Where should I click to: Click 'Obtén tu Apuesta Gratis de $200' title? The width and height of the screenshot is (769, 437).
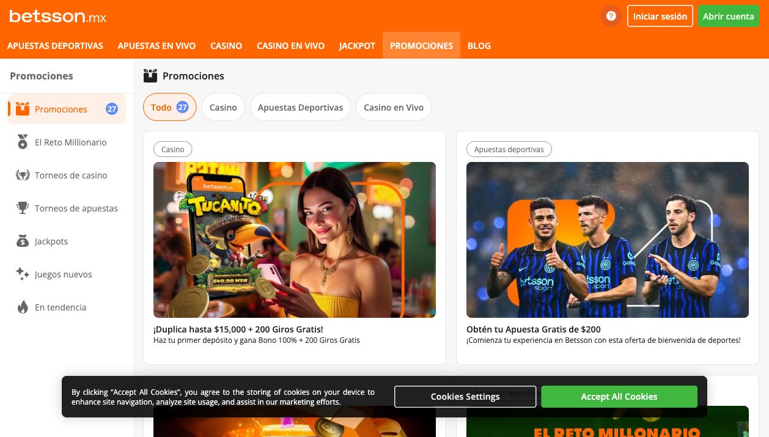point(534,329)
